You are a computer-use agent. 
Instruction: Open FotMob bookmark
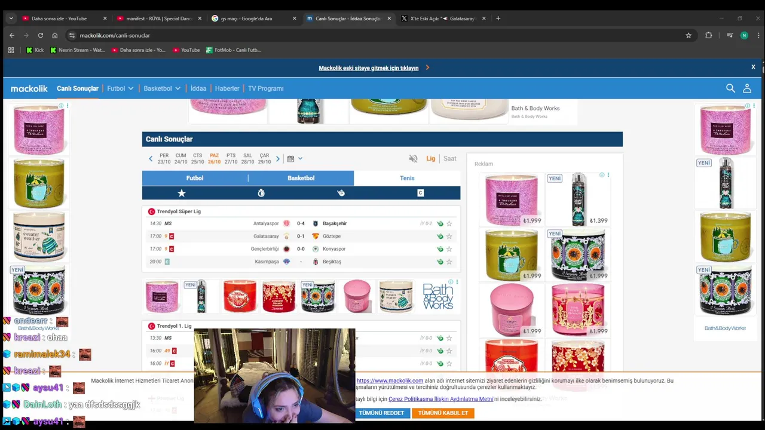233,50
